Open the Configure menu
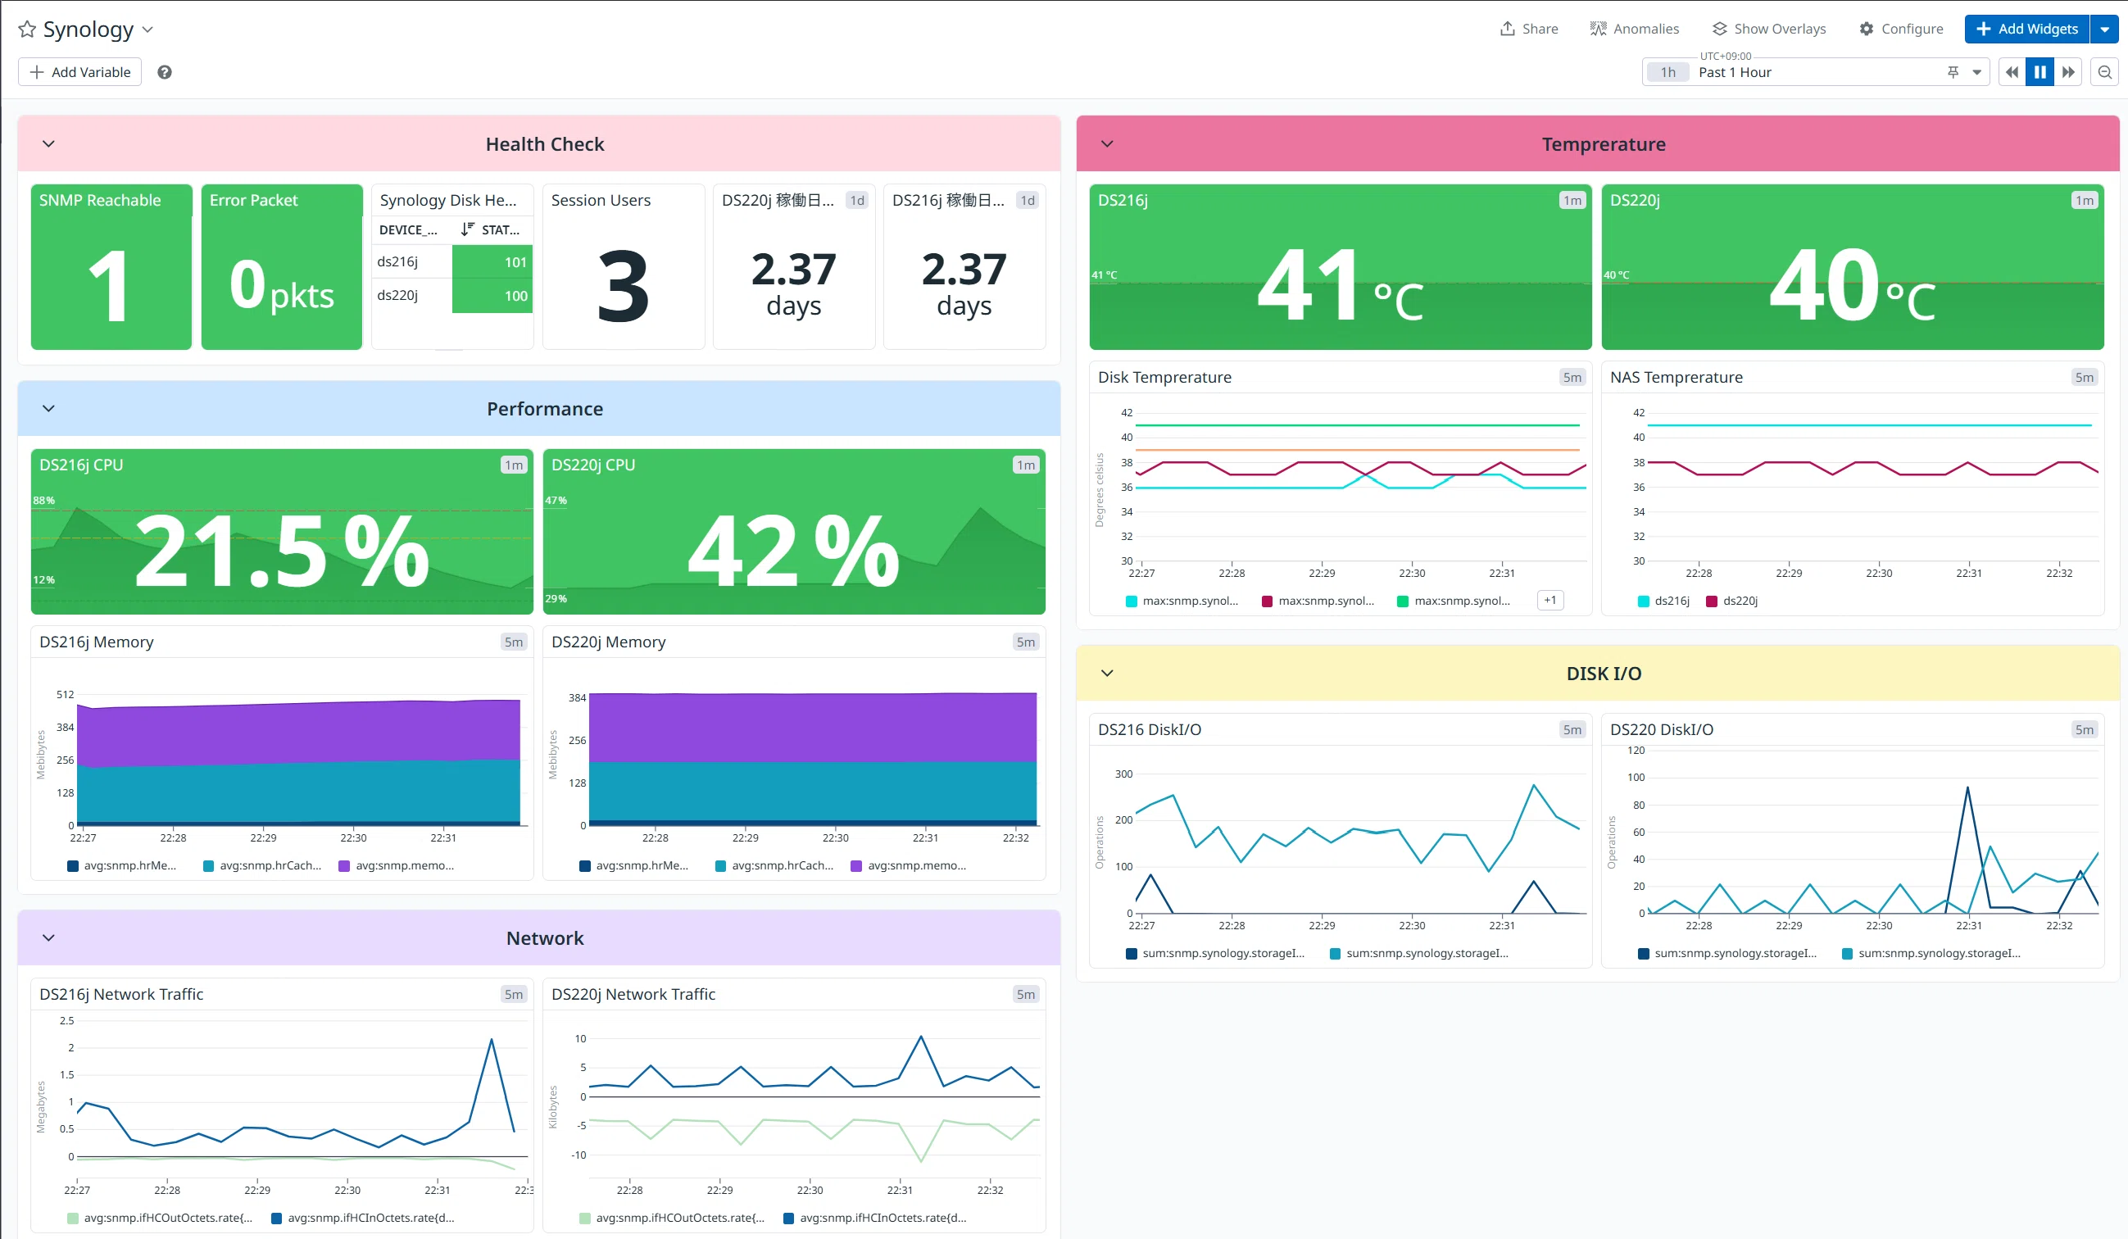 [1901, 29]
